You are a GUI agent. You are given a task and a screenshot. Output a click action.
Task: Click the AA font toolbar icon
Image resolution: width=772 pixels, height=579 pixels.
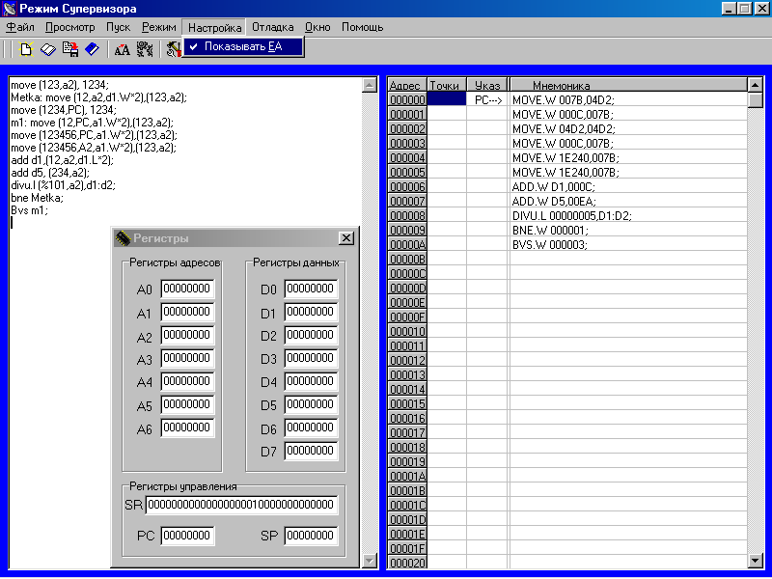point(123,48)
